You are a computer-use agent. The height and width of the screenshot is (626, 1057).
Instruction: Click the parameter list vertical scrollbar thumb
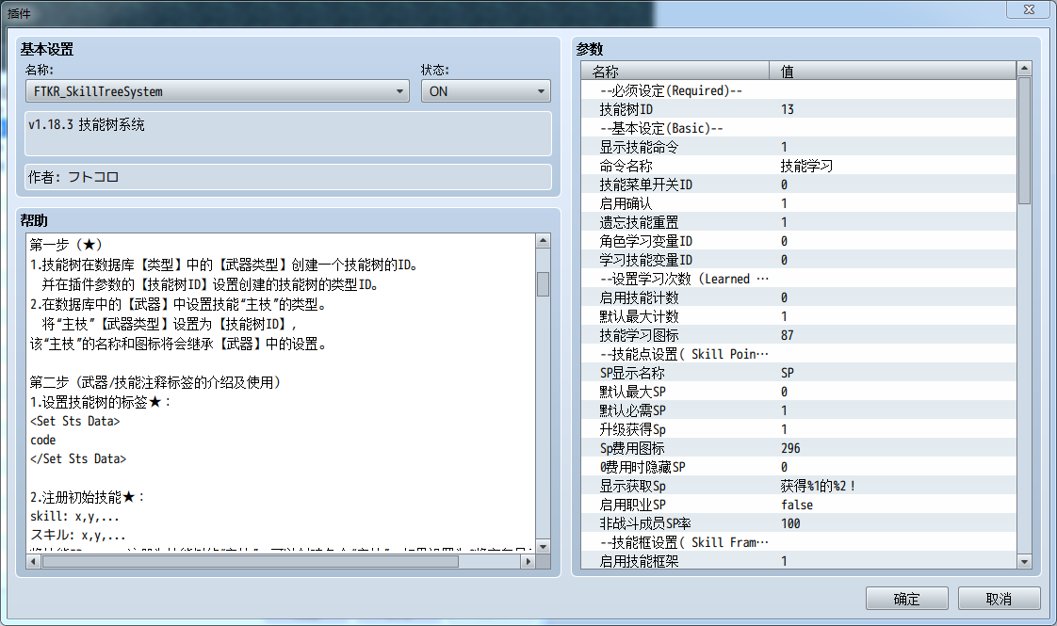1024,140
